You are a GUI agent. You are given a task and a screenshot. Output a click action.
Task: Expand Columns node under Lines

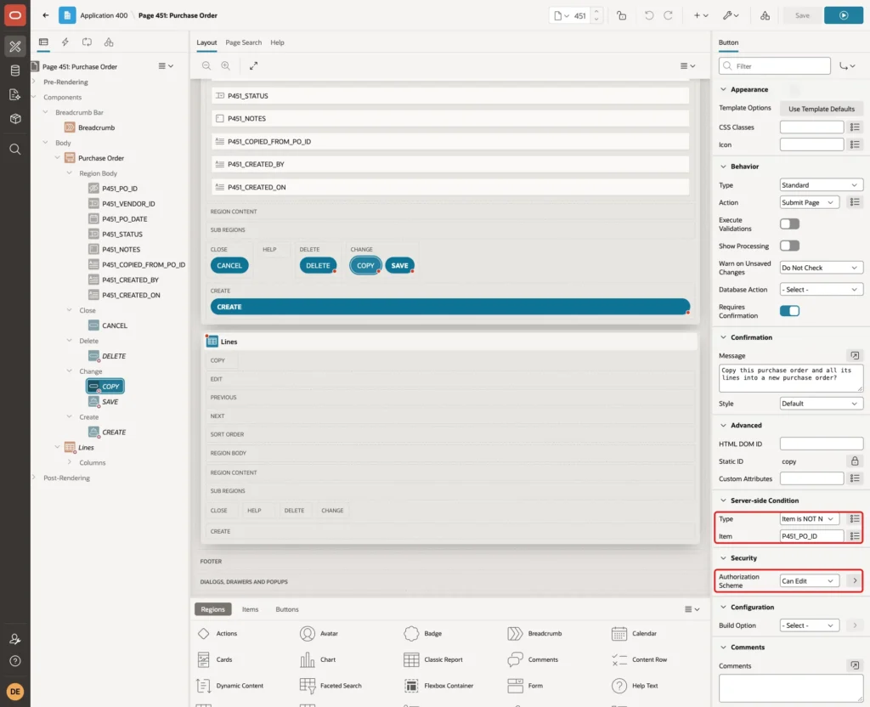(x=70, y=461)
